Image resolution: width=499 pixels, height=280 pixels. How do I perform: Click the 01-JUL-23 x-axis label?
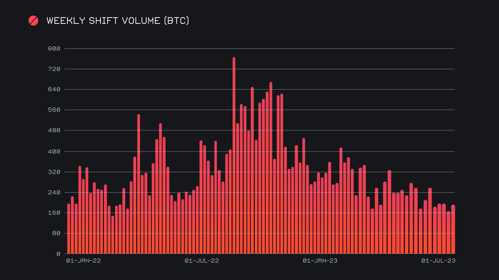pyautogui.click(x=438, y=261)
